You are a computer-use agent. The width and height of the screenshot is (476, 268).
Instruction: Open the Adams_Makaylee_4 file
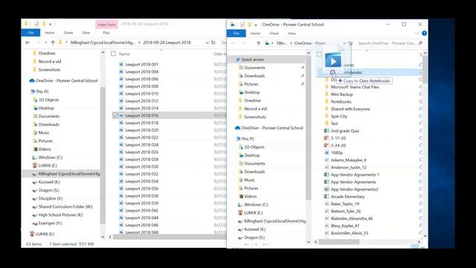[349, 160]
